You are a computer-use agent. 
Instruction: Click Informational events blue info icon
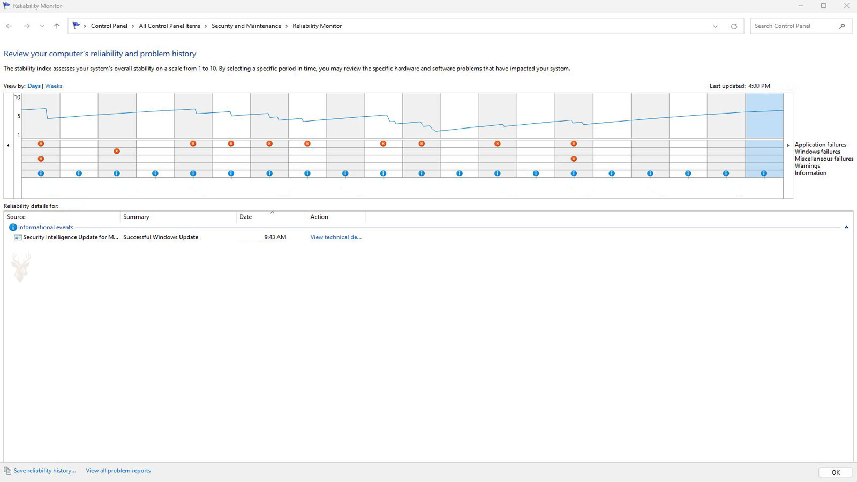pyautogui.click(x=13, y=227)
